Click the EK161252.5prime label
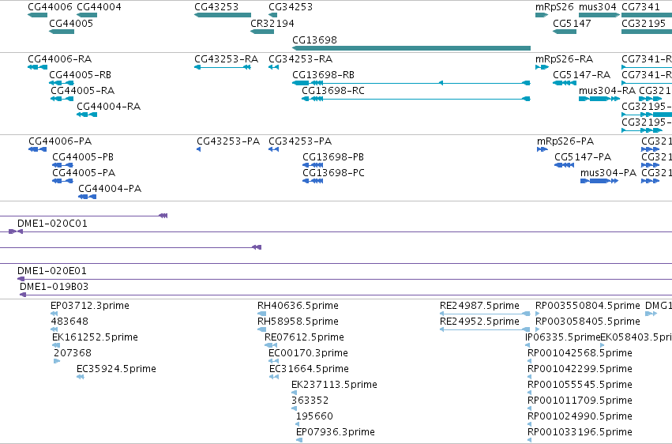Screen dimensions: 672x444 [95, 337]
